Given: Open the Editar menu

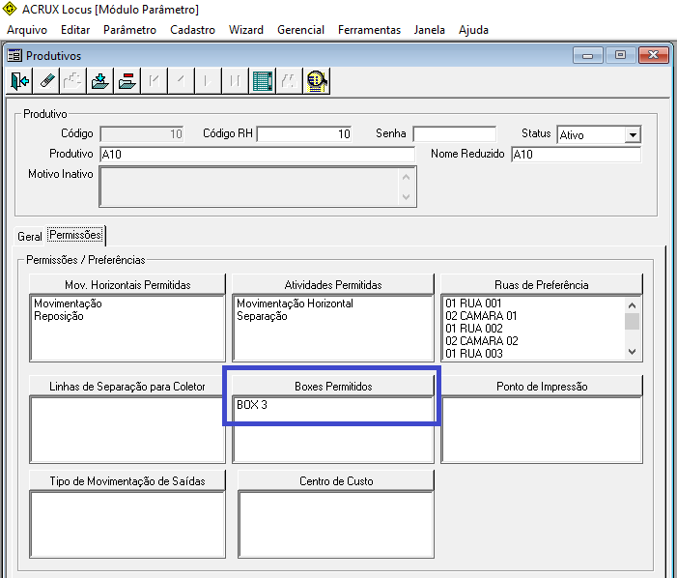Looking at the screenshot, I should point(75,30).
